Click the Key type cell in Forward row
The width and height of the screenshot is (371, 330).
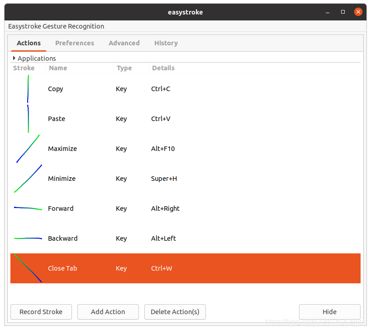(x=121, y=209)
